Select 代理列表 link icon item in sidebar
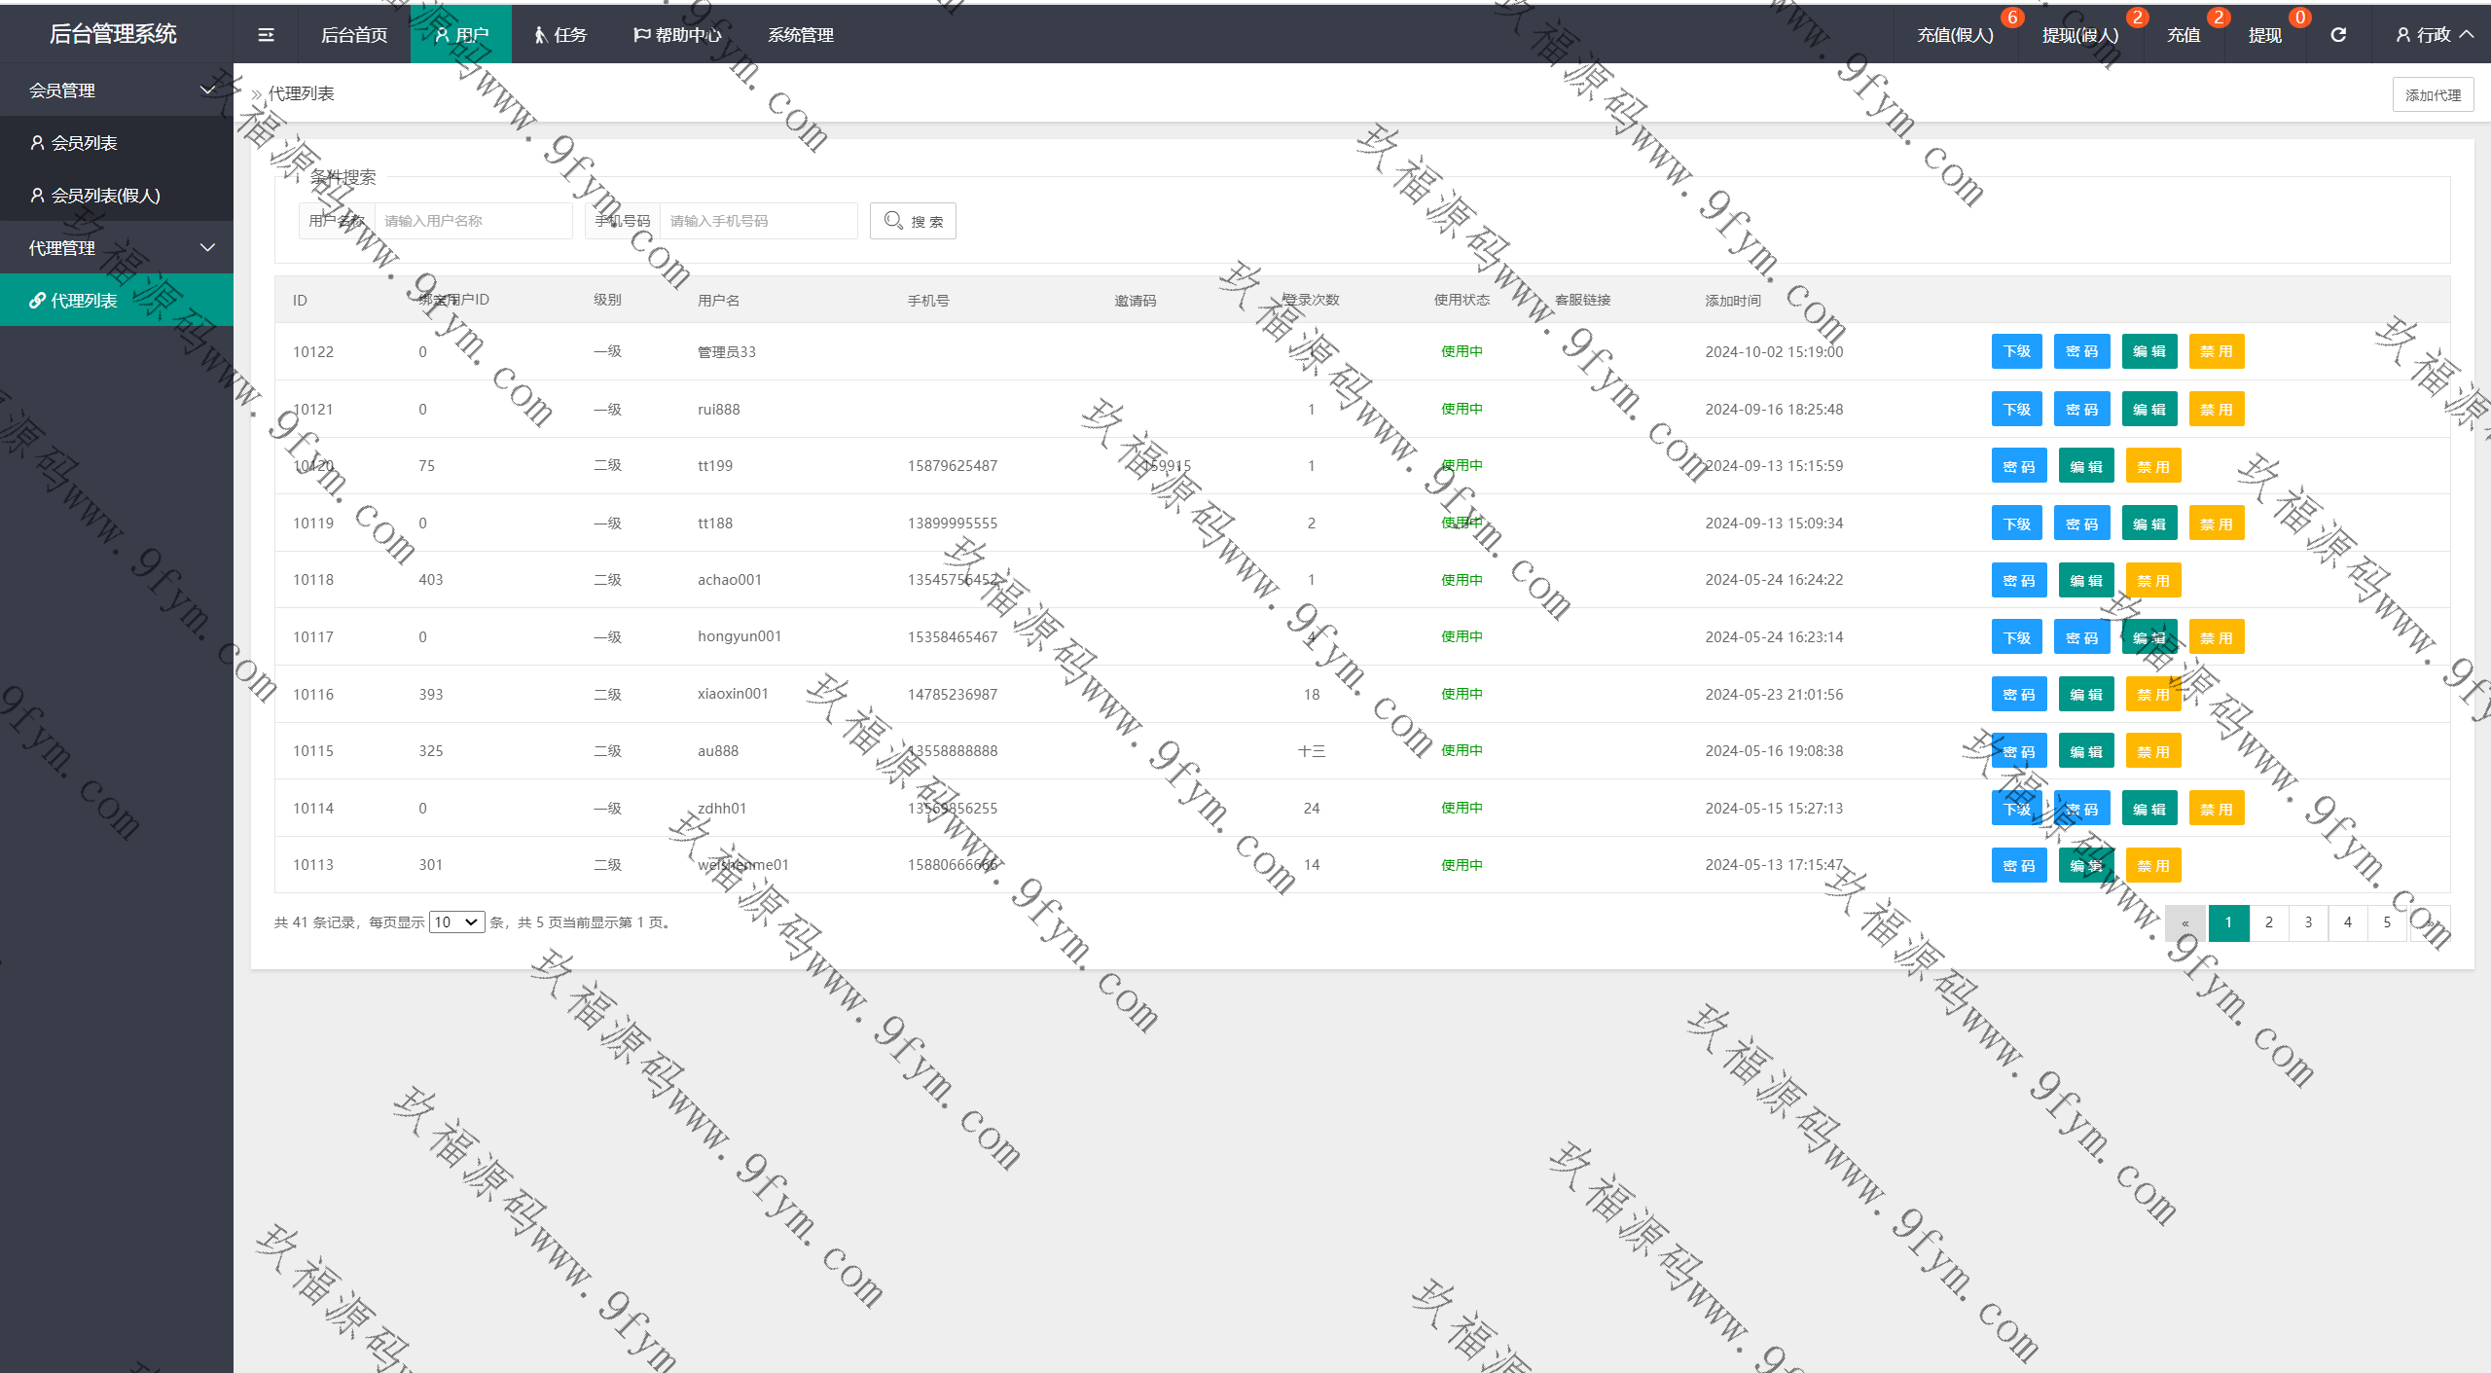Viewport: 2491px width, 1373px height. click(x=84, y=301)
